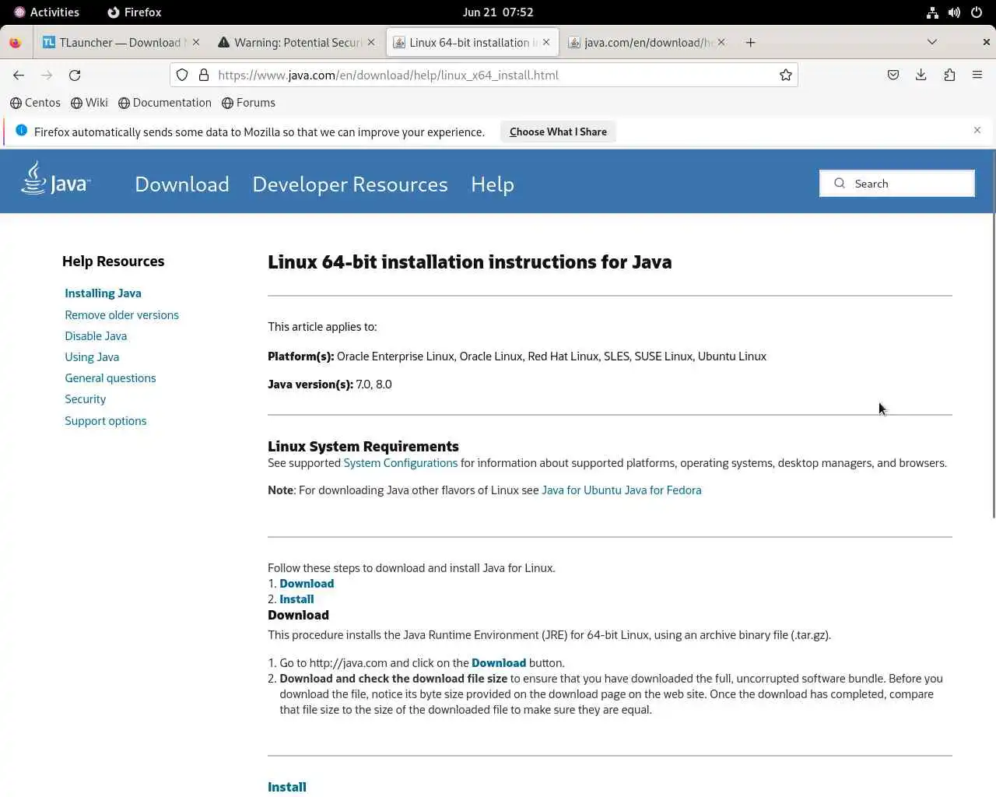Open General questions sidebar link
This screenshot has width=996, height=797.
click(110, 378)
